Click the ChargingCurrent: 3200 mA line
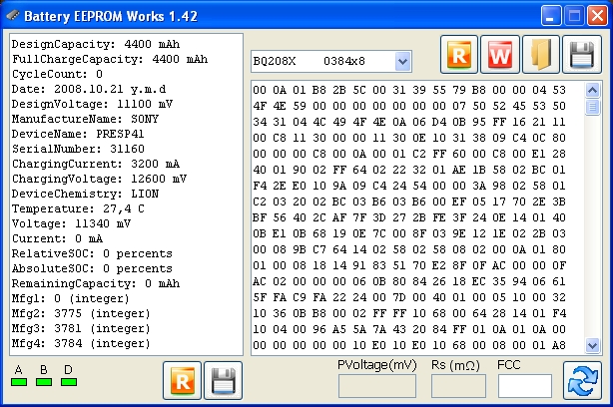Viewport: 613px width, 407px height. click(96, 164)
